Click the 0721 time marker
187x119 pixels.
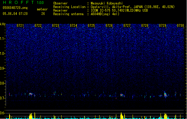pos(20,26)
